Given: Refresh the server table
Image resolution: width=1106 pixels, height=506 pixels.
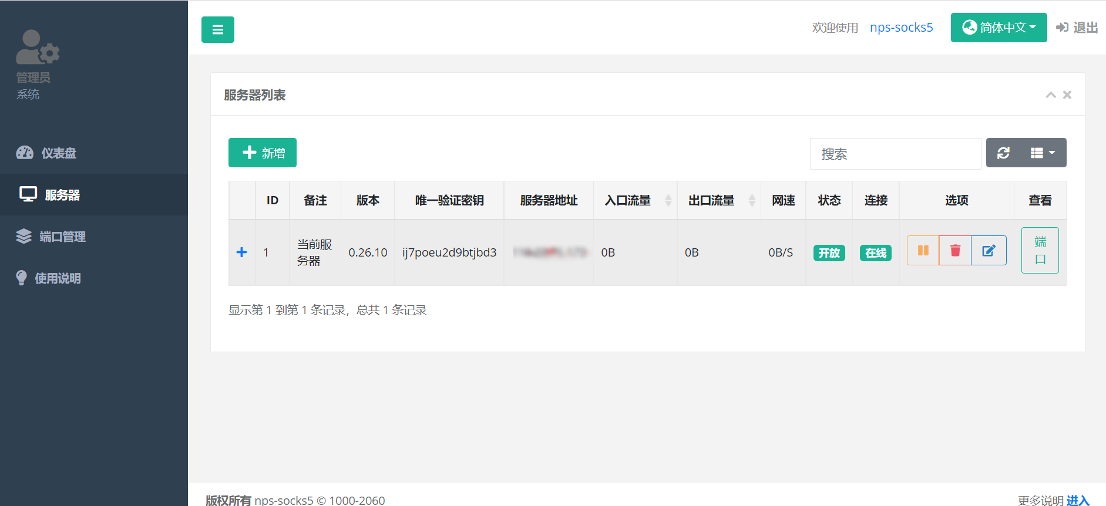Looking at the screenshot, I should [1003, 153].
